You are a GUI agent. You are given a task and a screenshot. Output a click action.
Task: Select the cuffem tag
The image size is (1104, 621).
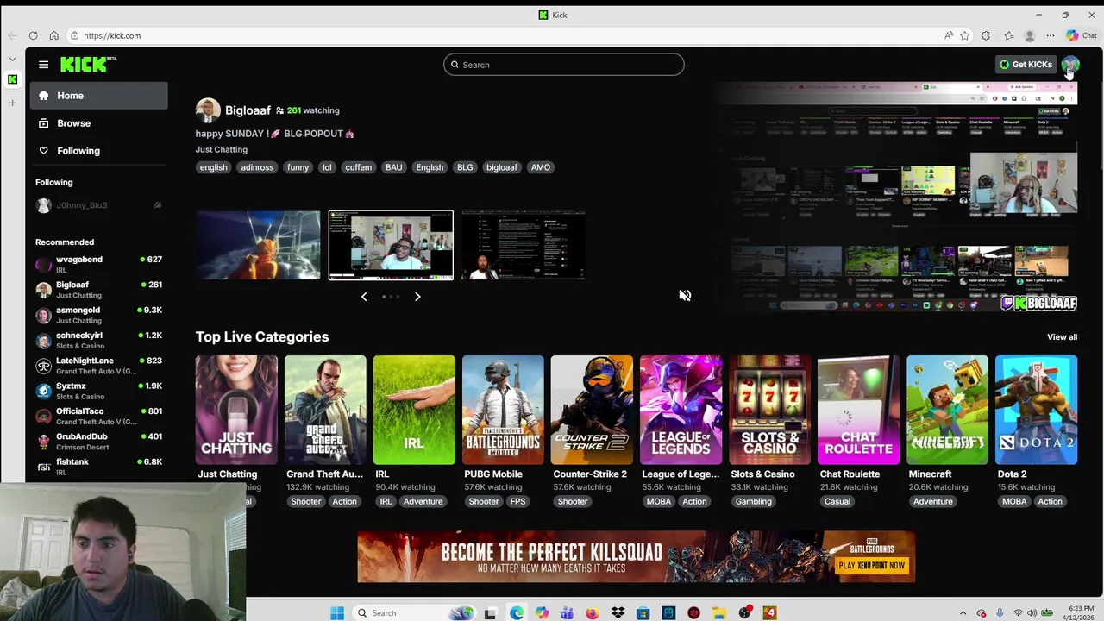coord(359,167)
